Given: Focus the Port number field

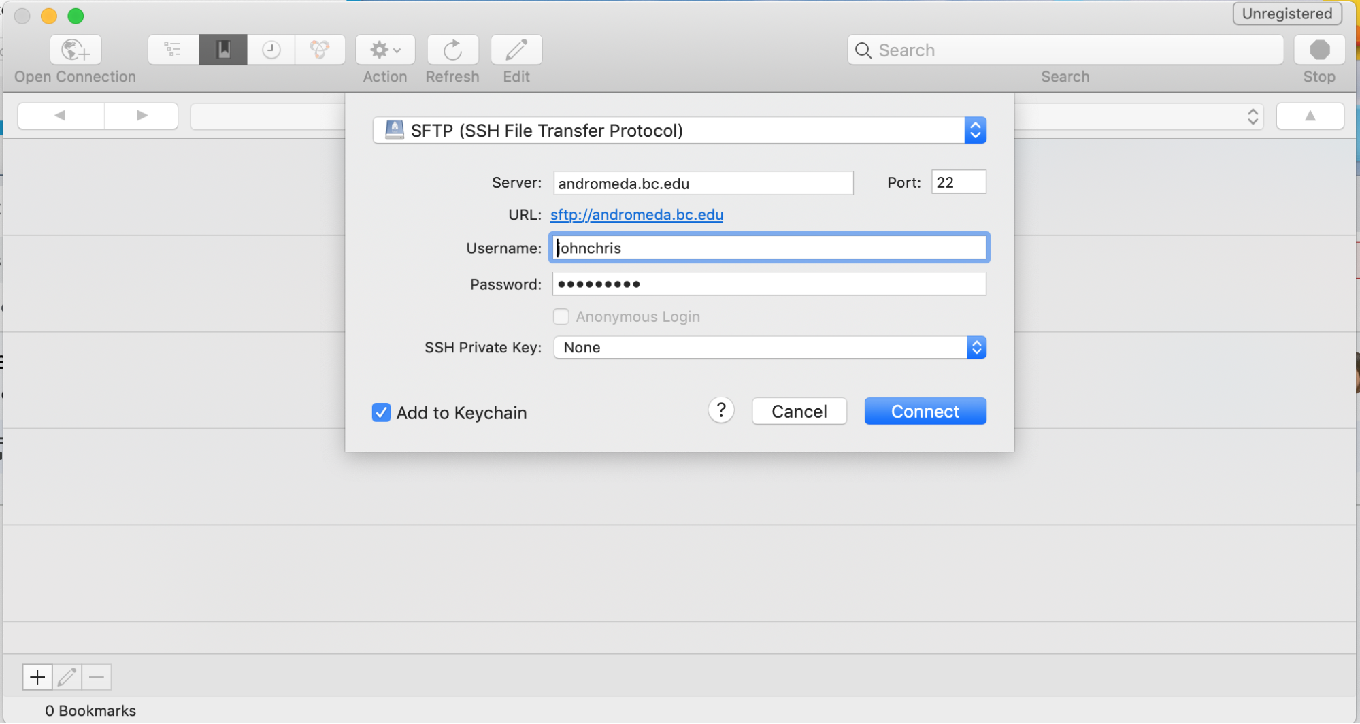Looking at the screenshot, I should pos(958,182).
